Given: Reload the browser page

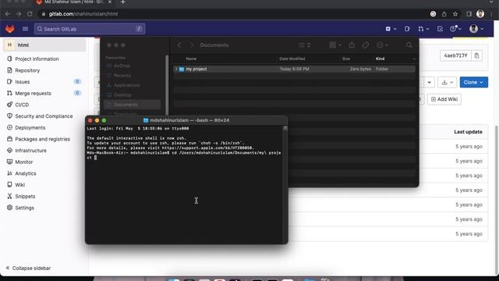Looking at the screenshot, I should pyautogui.click(x=30, y=14).
